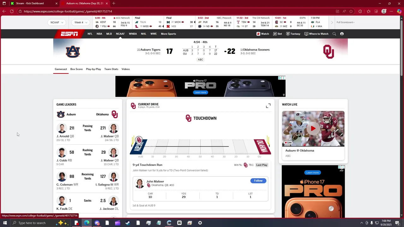This screenshot has width=404, height=227.
Task: Play the Auburn @ Oklahoma live video
Action: click(313, 128)
